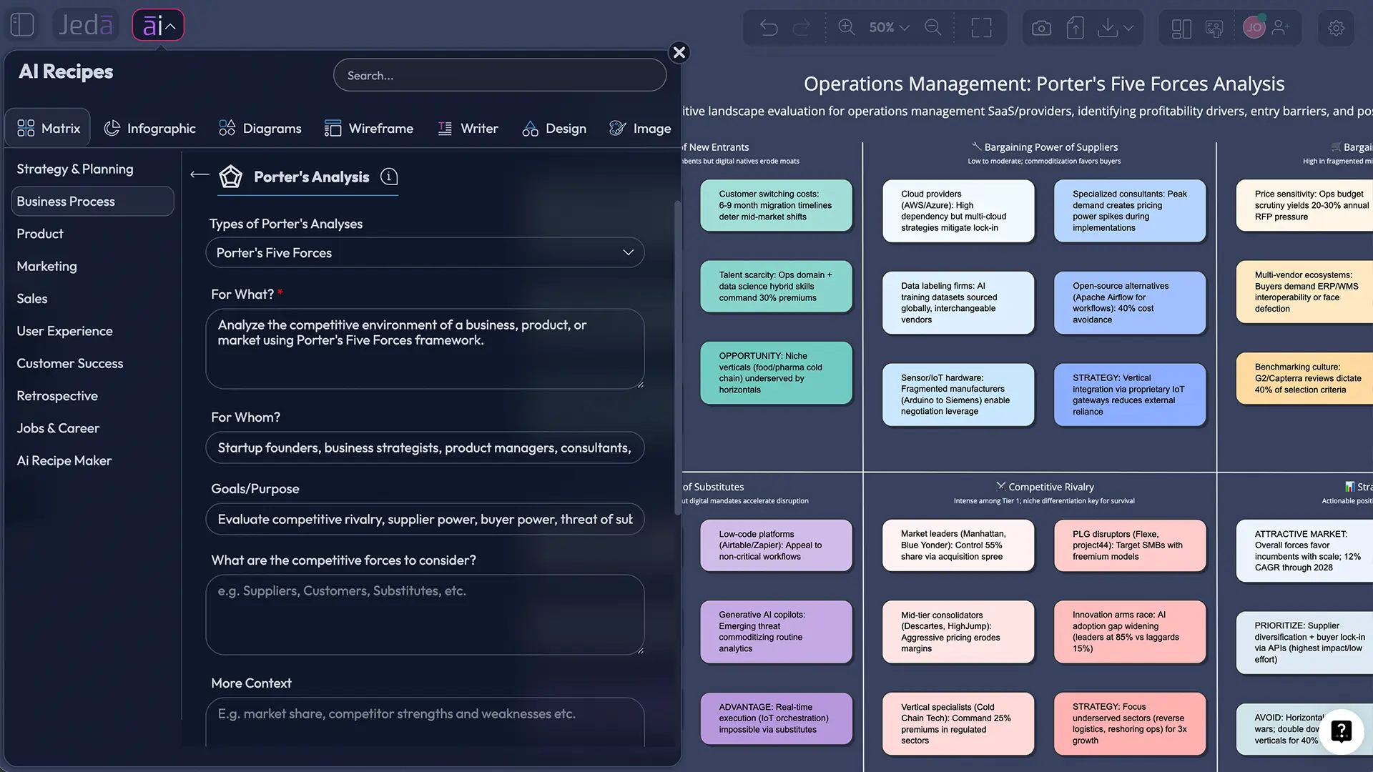
Task: Open the AI menu button
Action: coord(158,26)
